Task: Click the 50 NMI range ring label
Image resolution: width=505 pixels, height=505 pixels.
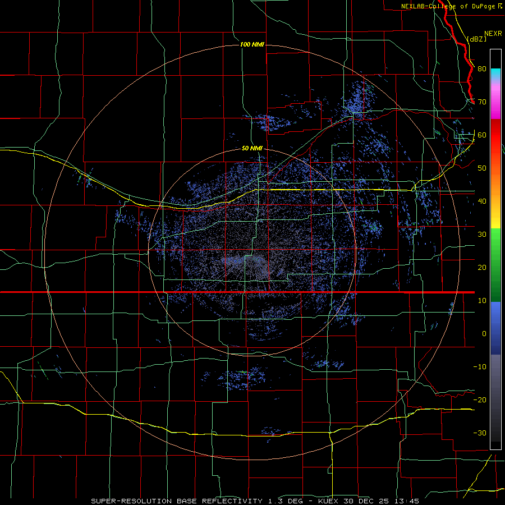Action: point(252,148)
